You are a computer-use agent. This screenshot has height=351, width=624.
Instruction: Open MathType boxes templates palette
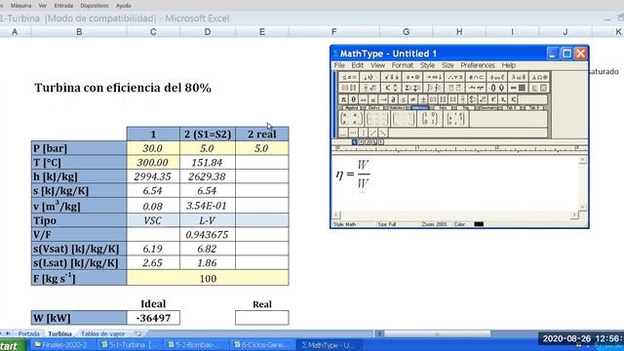pyautogui.click(x=539, y=88)
